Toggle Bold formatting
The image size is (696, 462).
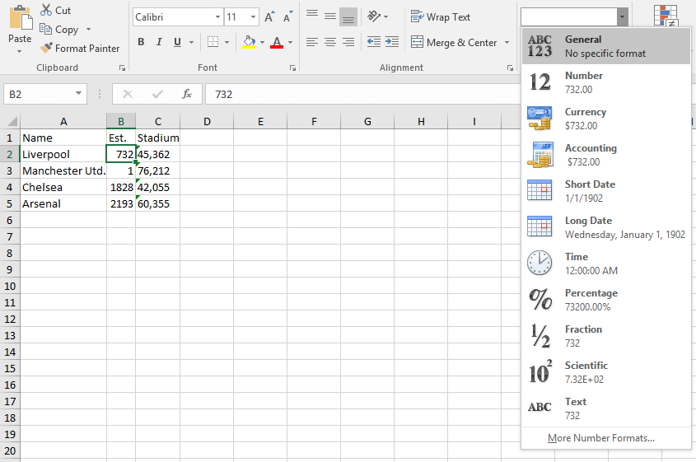(141, 42)
